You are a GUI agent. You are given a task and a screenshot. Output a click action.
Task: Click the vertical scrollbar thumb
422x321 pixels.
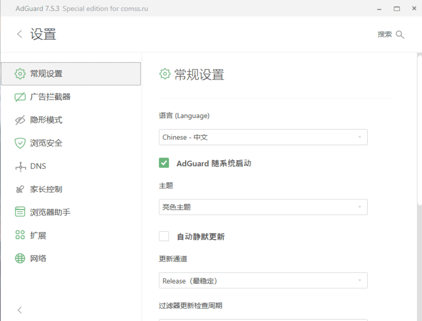pyautogui.click(x=420, y=129)
